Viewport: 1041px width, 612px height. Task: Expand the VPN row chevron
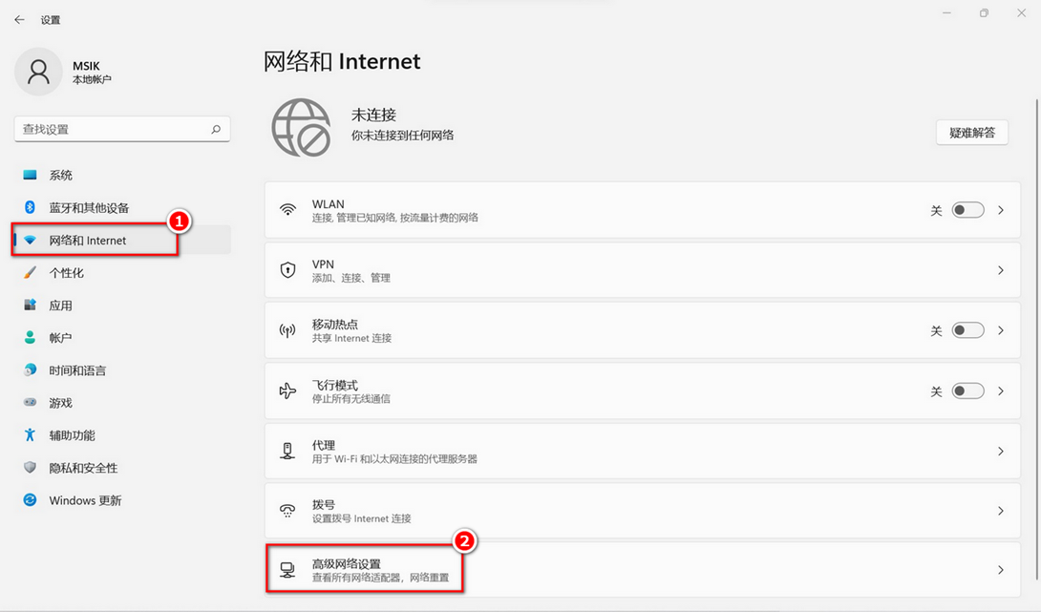point(1001,270)
